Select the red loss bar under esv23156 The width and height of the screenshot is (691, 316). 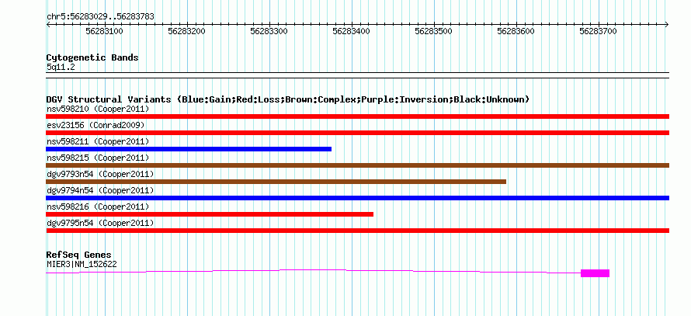tap(357, 133)
